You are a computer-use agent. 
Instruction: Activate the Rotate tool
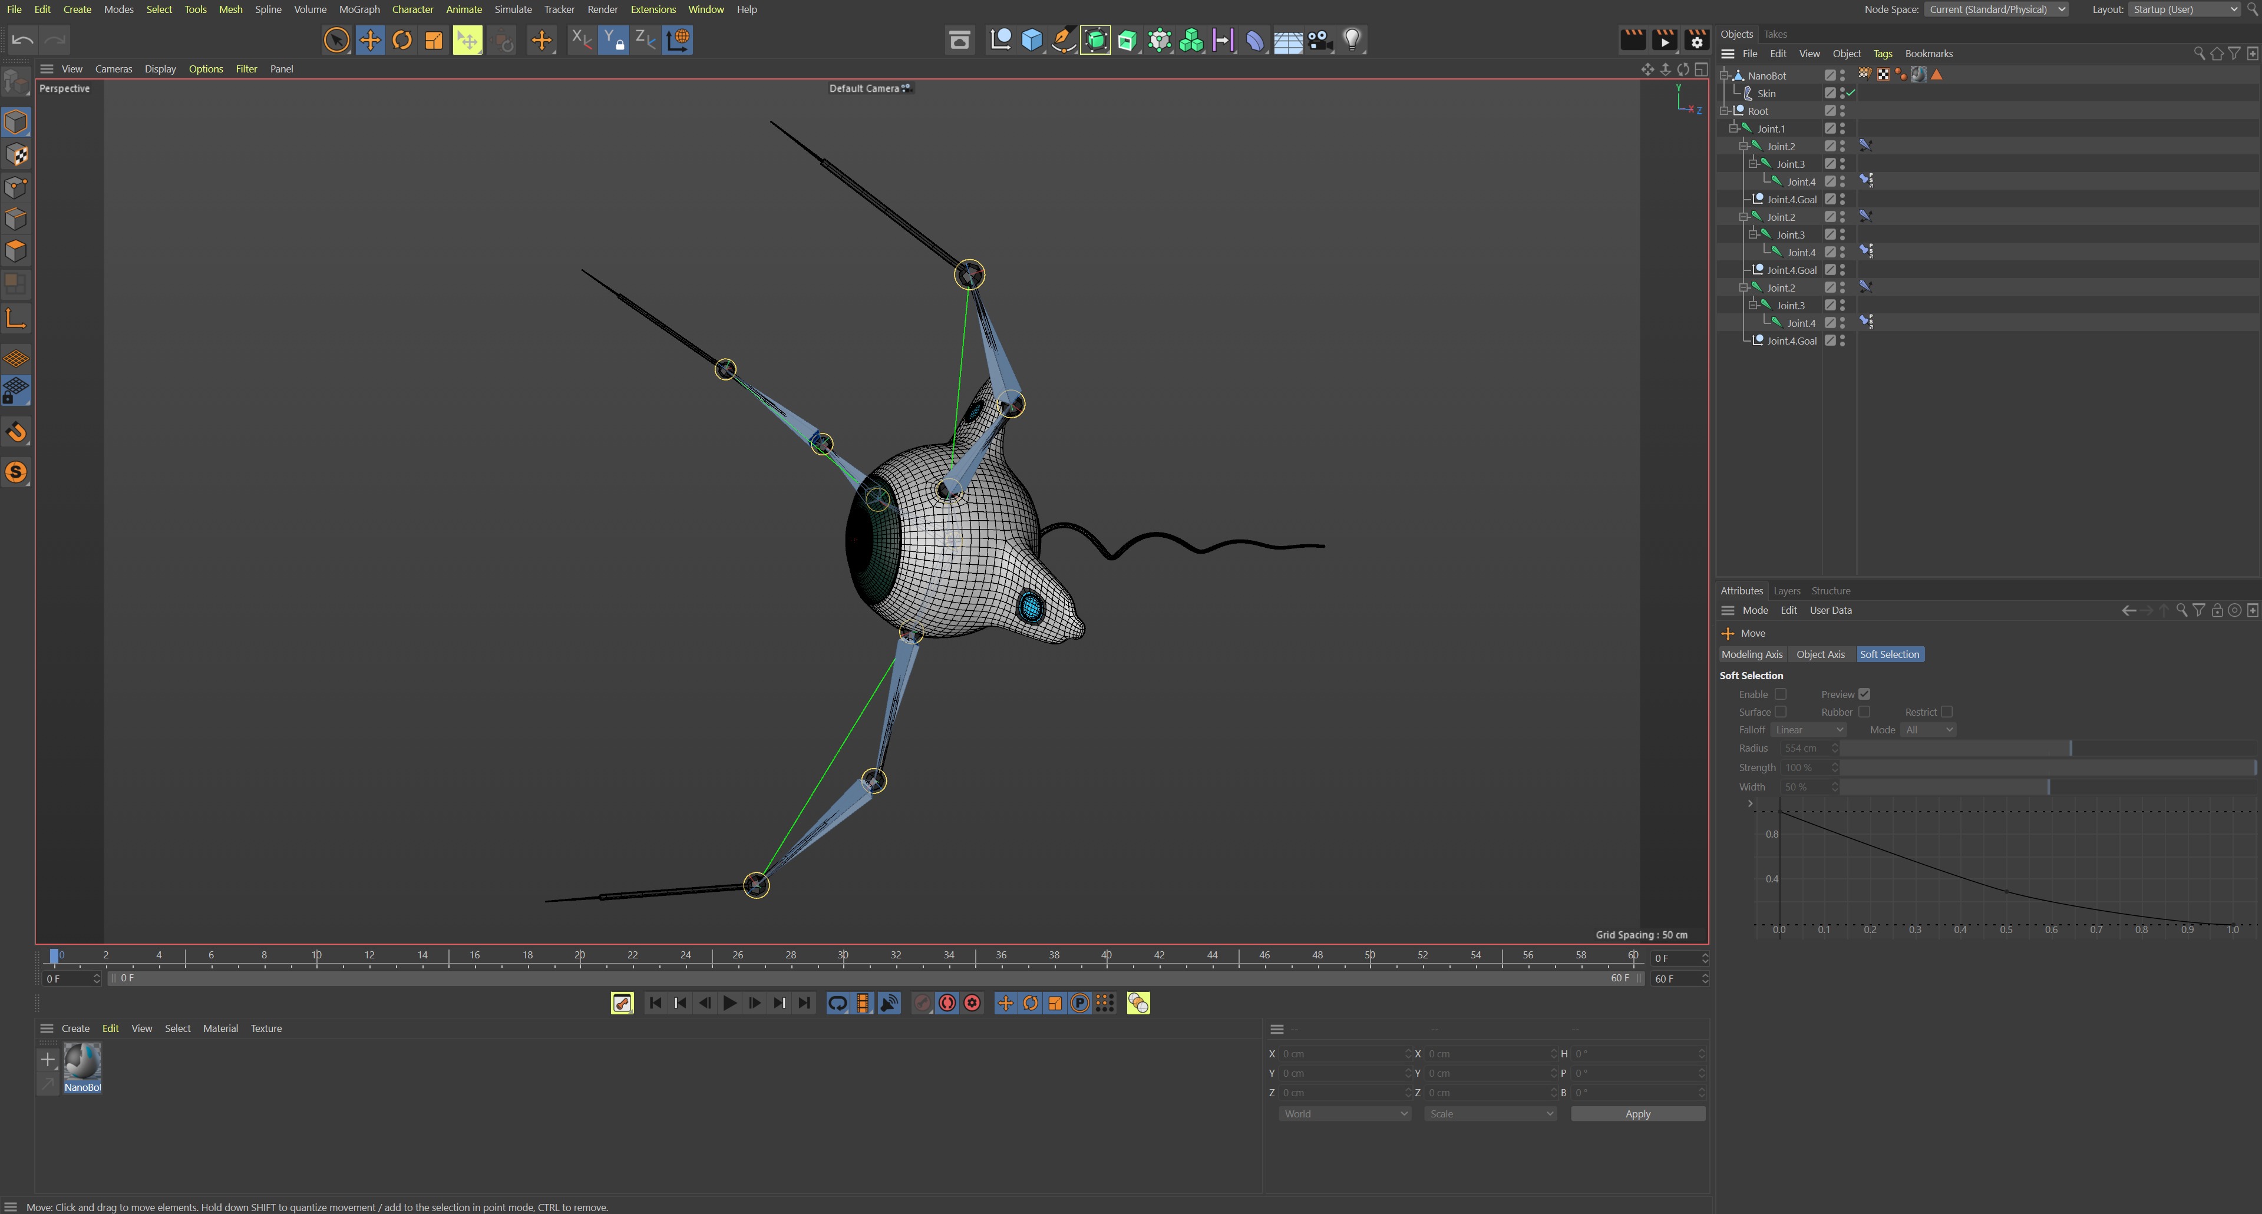pyautogui.click(x=402, y=39)
